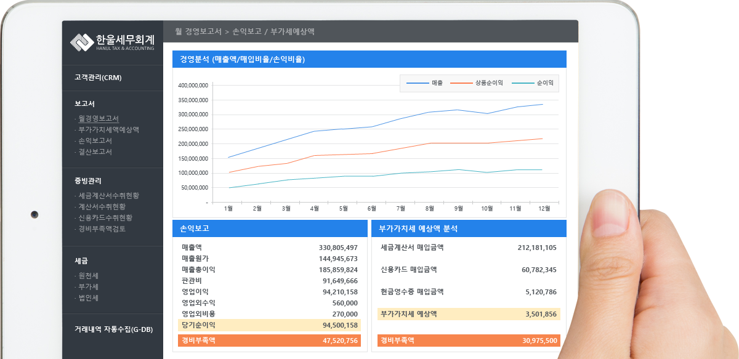739x359 pixels.
Task: Click the 영업외수익 row label
Action: click(198, 303)
